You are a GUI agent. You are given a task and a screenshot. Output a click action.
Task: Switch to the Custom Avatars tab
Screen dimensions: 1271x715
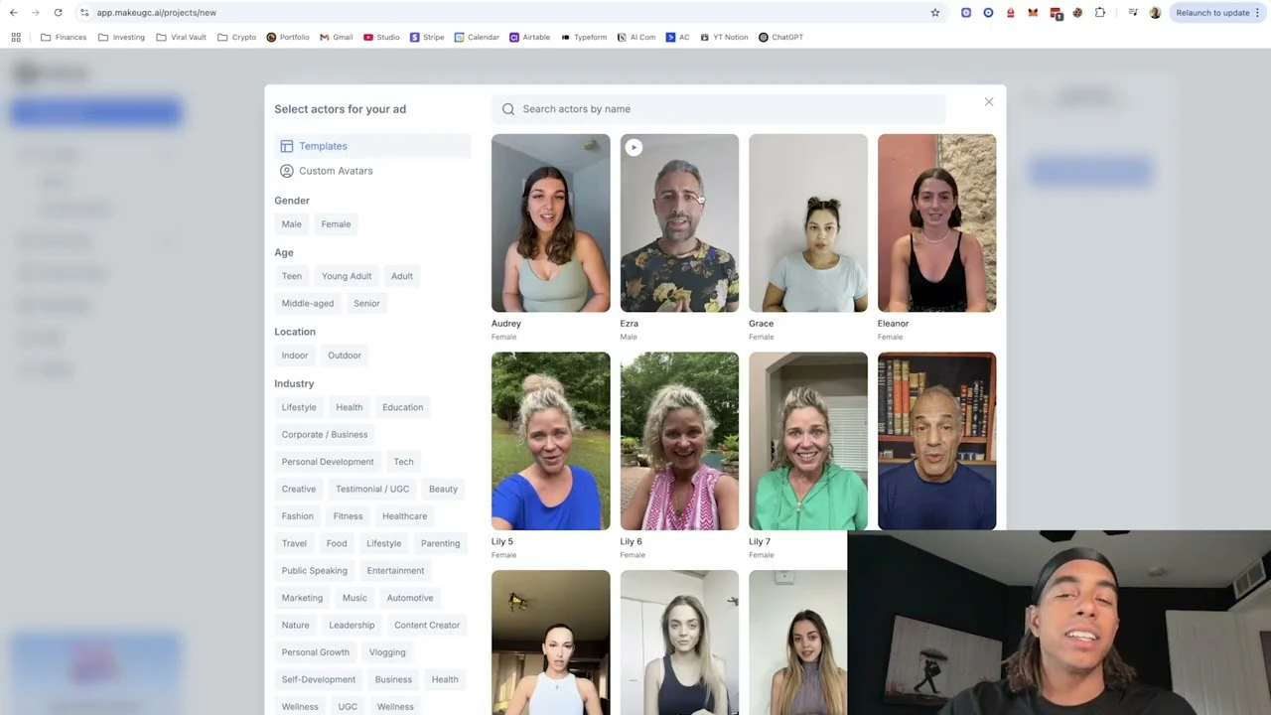[336, 170]
